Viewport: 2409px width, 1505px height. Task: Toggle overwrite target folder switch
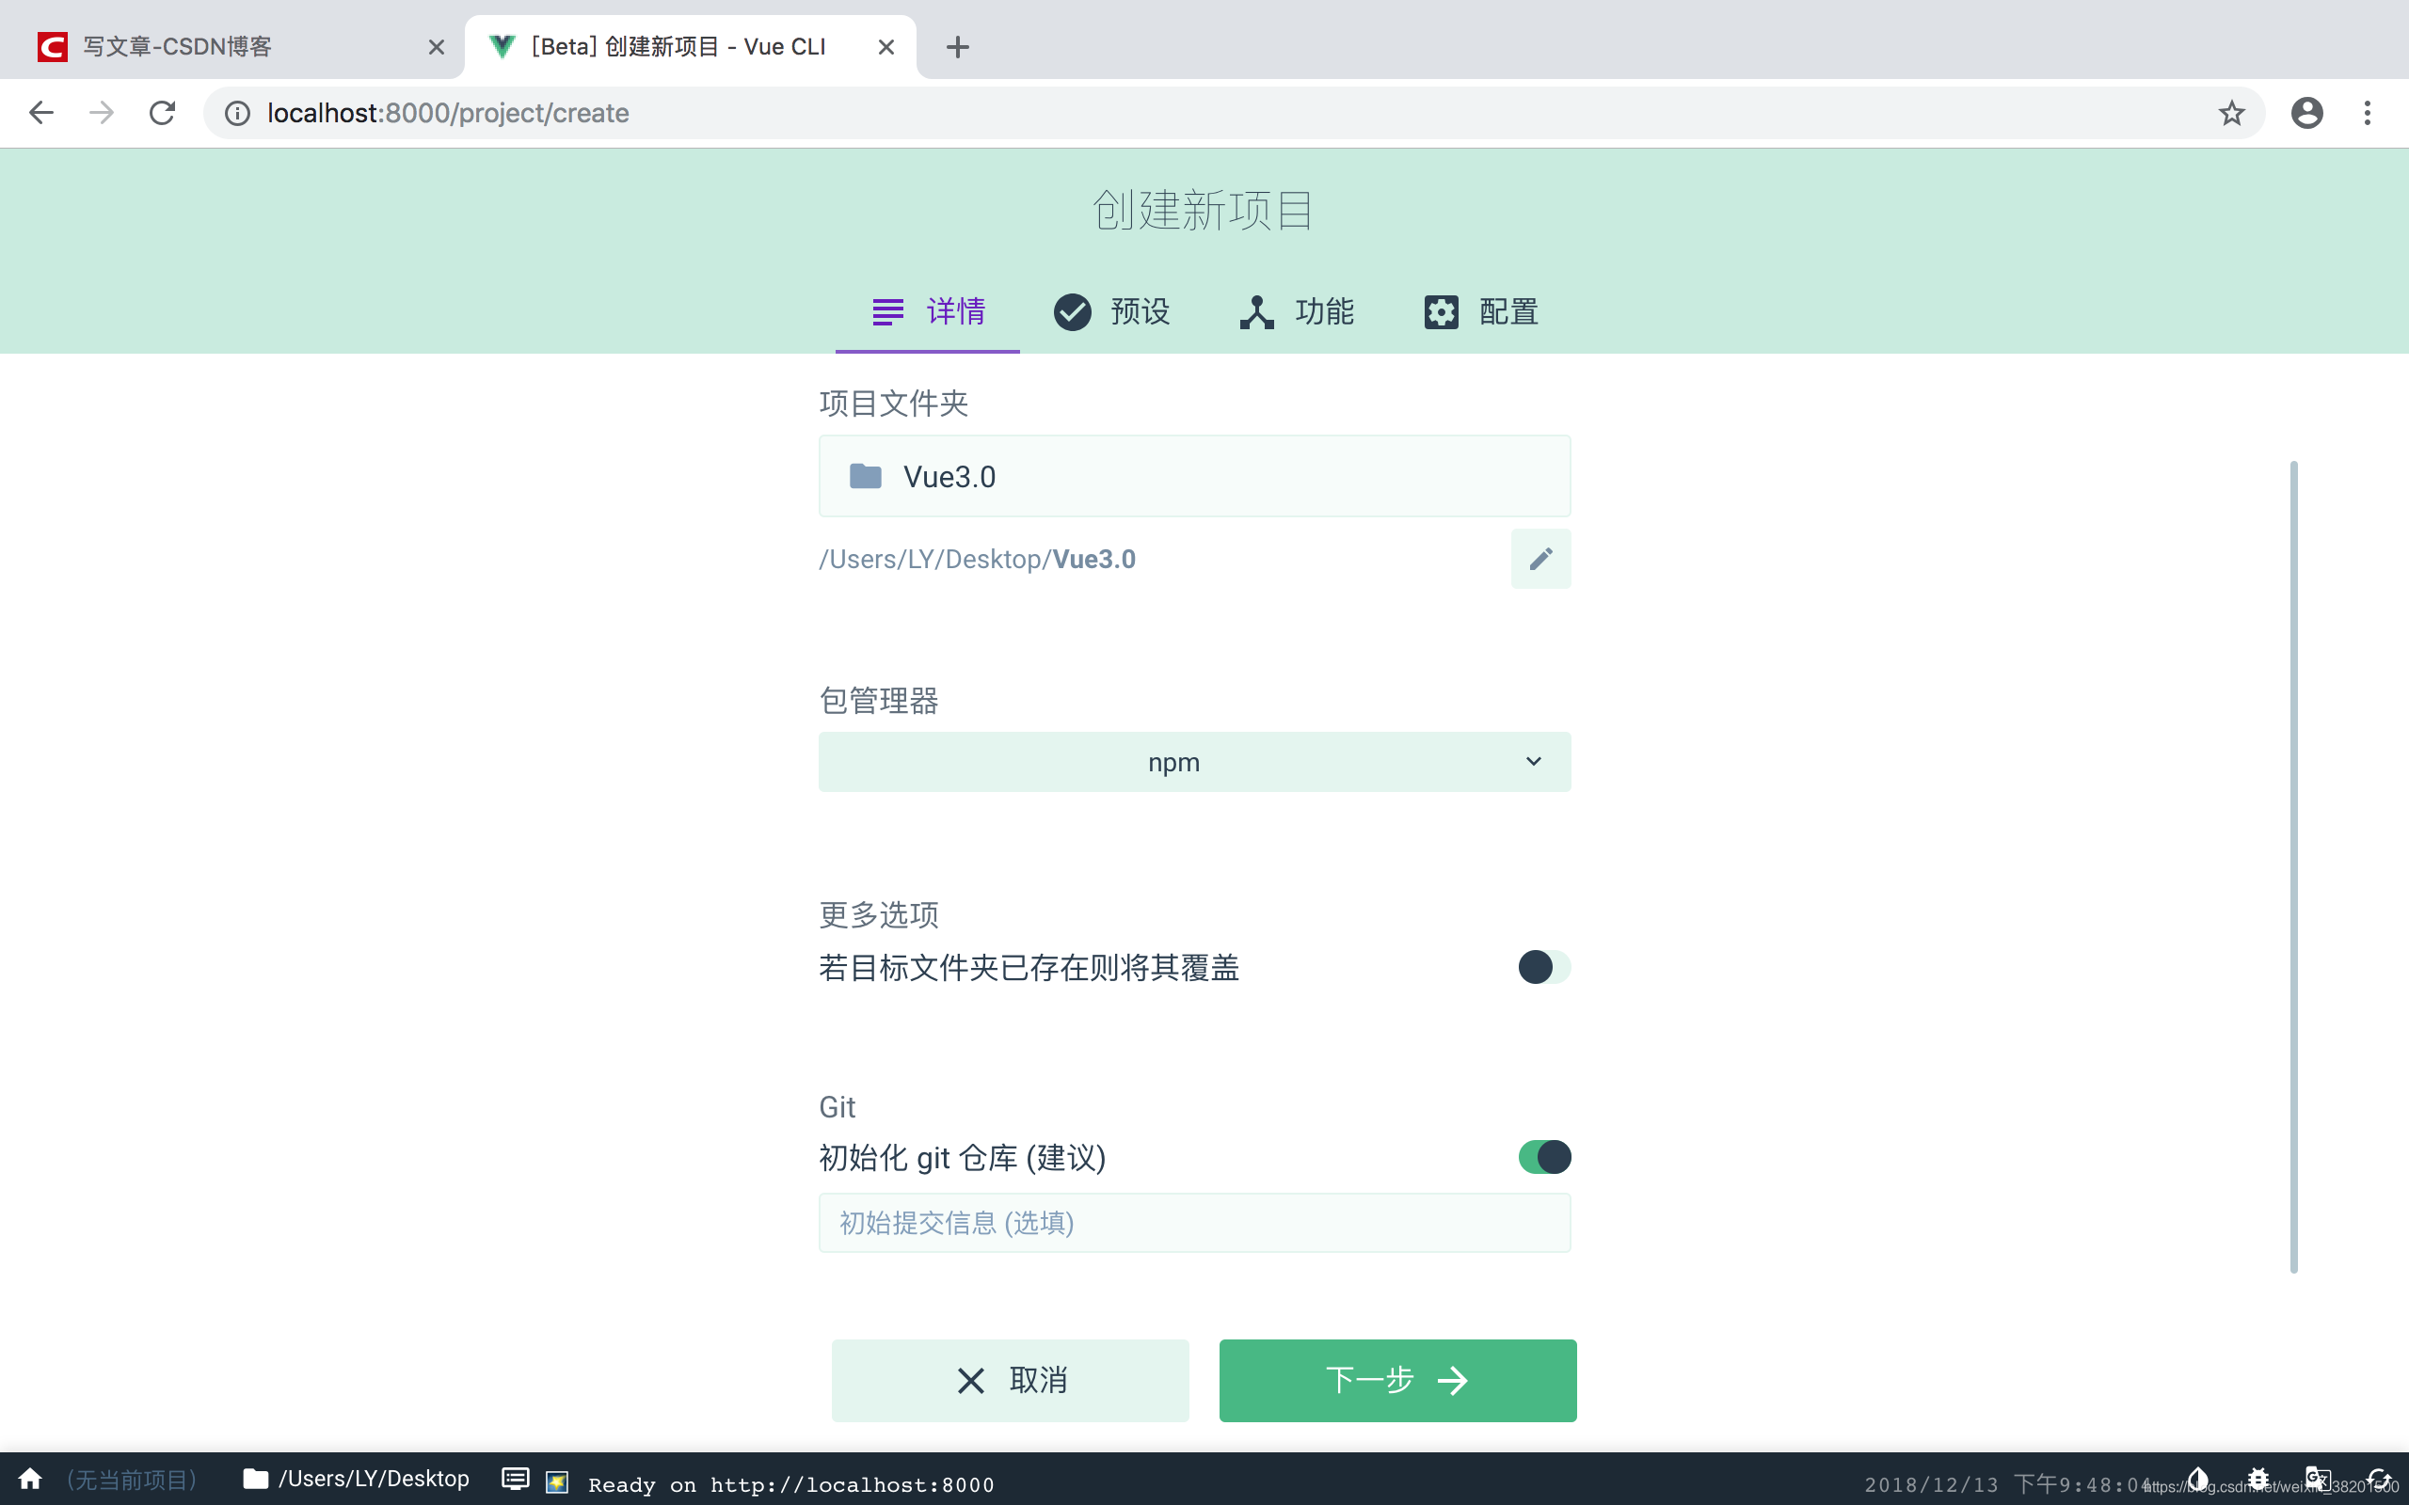click(1544, 967)
